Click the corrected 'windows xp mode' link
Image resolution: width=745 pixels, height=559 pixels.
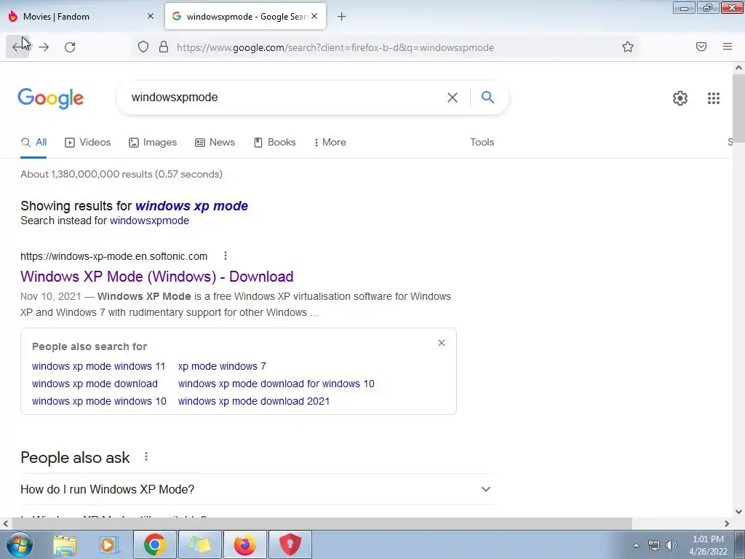191,206
